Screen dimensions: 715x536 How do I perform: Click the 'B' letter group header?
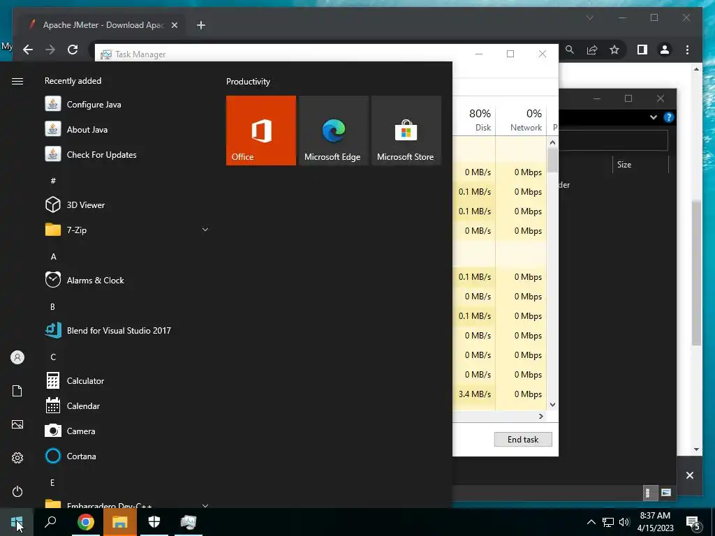tap(53, 307)
